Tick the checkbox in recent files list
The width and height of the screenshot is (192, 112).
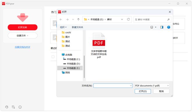53,57
